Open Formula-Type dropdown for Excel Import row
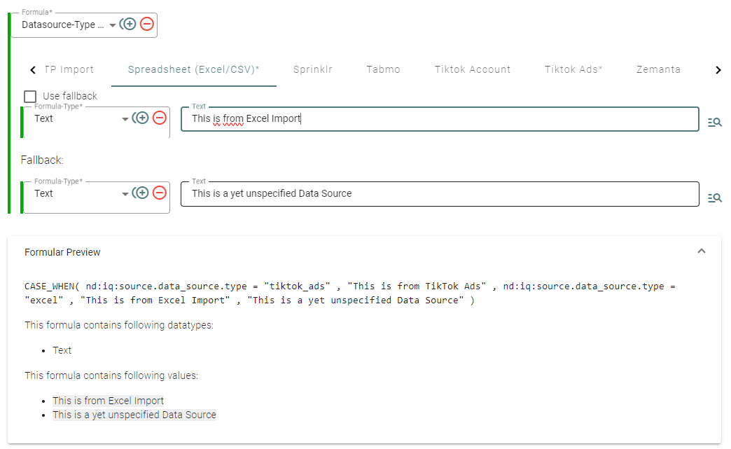 125,119
